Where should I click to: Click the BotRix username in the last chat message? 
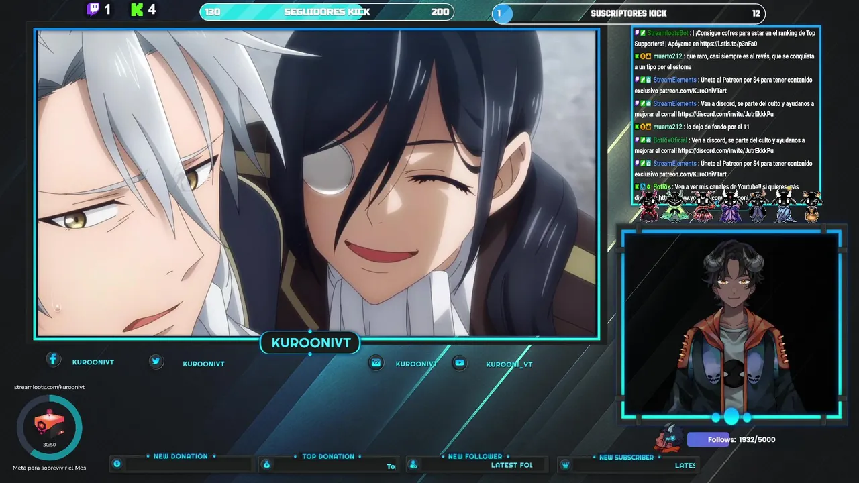tap(662, 186)
